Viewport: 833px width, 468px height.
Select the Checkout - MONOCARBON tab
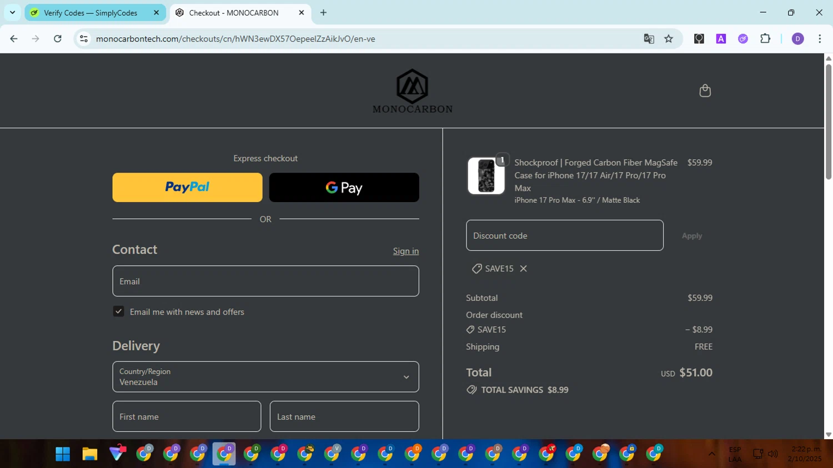click(240, 13)
